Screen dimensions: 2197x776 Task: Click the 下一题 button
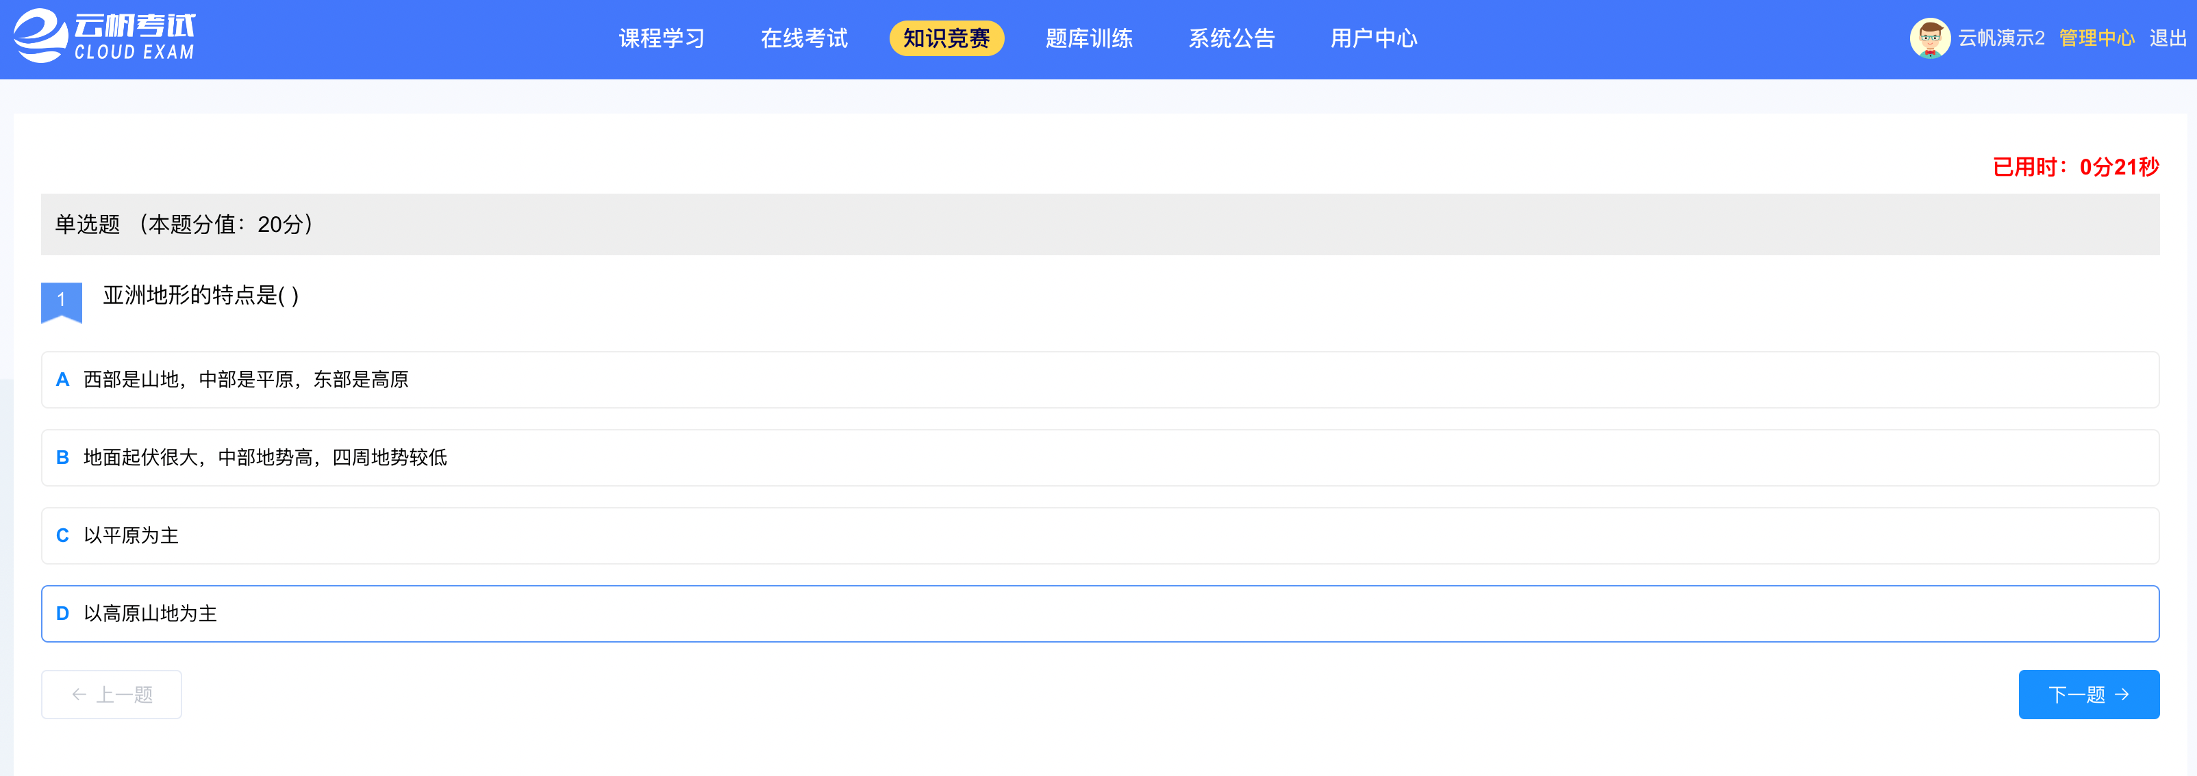[2089, 695]
